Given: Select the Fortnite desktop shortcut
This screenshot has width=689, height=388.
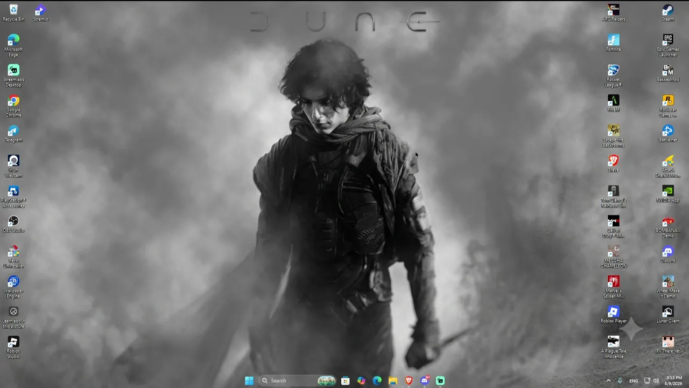Looking at the screenshot, I should (614, 43).
